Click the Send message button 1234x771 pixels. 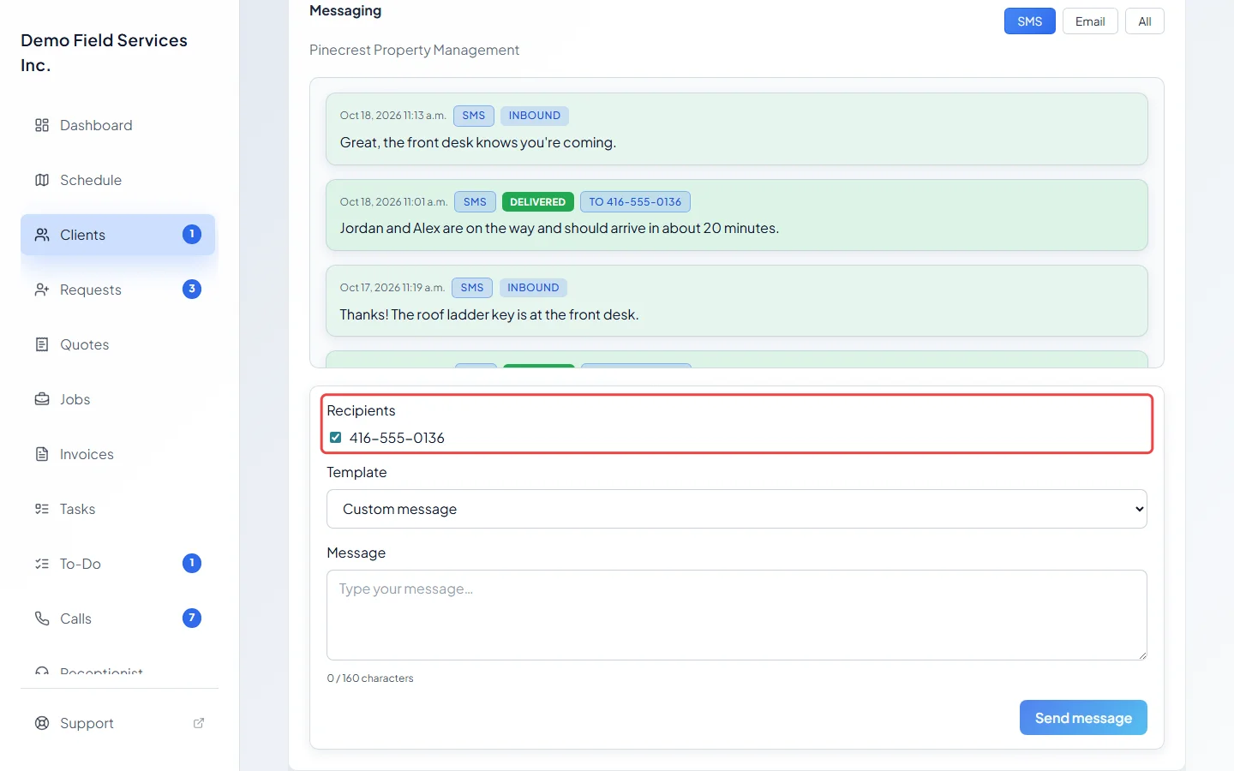[1083, 718]
